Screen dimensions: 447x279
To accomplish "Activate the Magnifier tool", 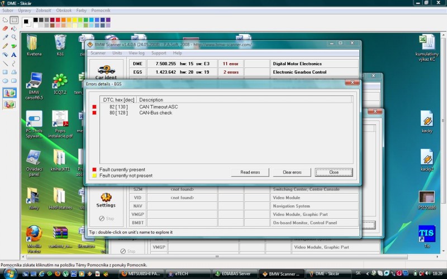I will pos(13,37).
